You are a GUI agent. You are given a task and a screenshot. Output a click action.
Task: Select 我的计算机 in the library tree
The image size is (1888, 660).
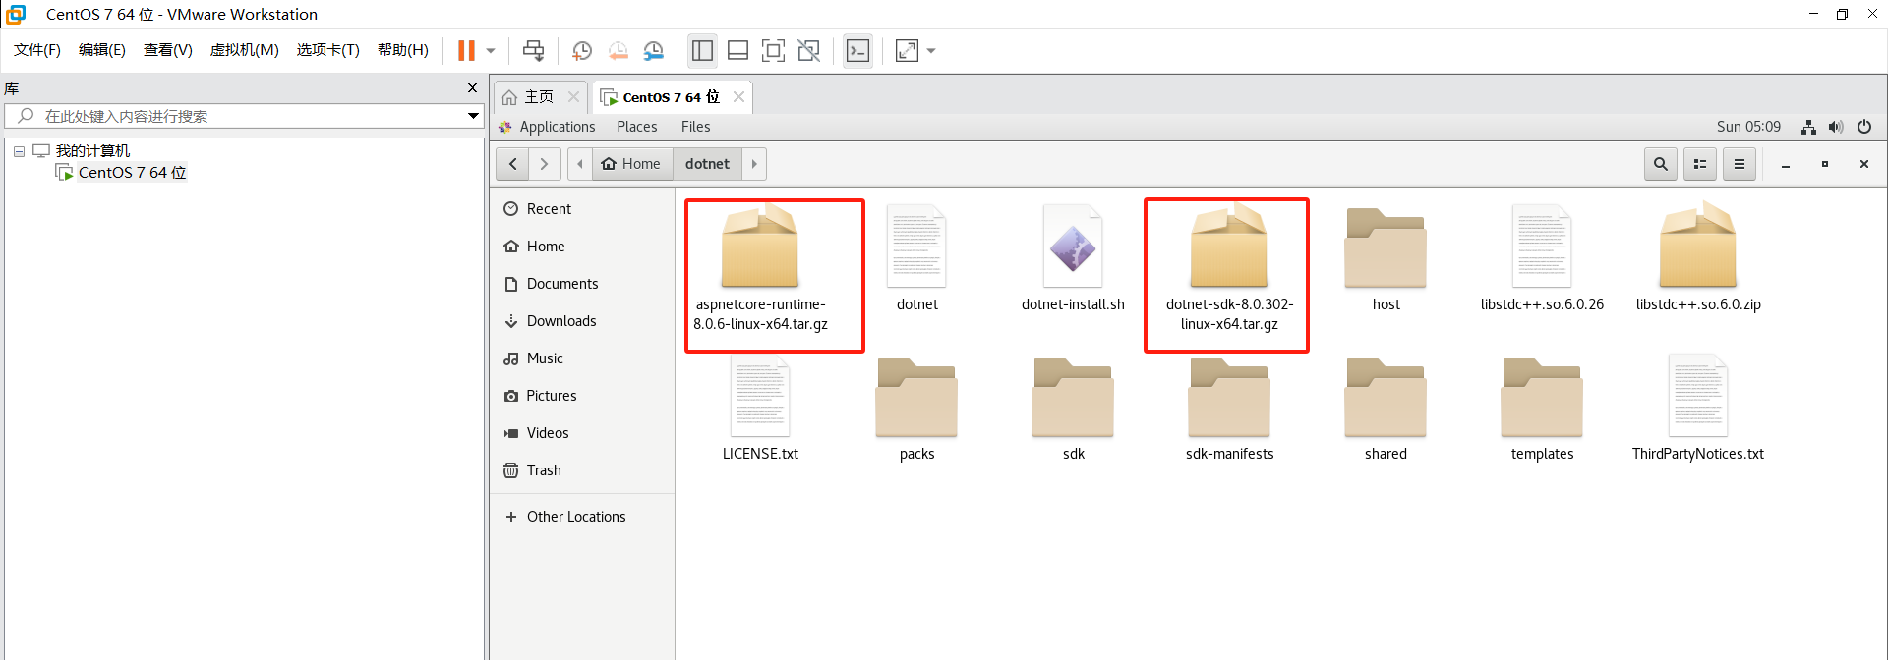[x=92, y=151]
